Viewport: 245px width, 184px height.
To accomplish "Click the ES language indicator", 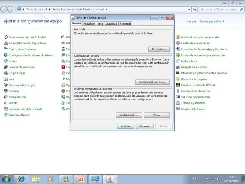I will [194, 178].
